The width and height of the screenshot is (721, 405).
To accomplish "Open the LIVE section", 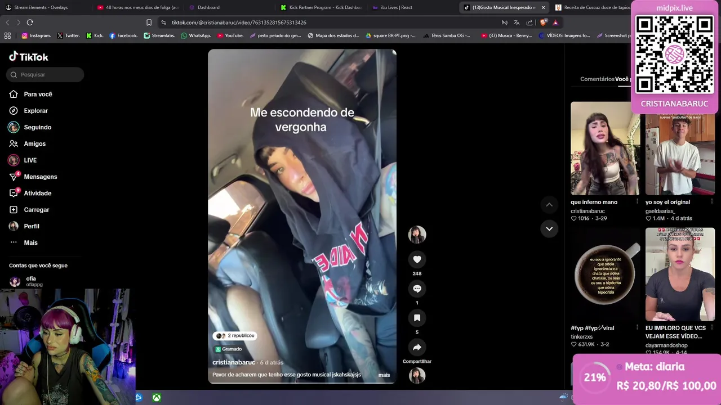I will click(x=23, y=160).
